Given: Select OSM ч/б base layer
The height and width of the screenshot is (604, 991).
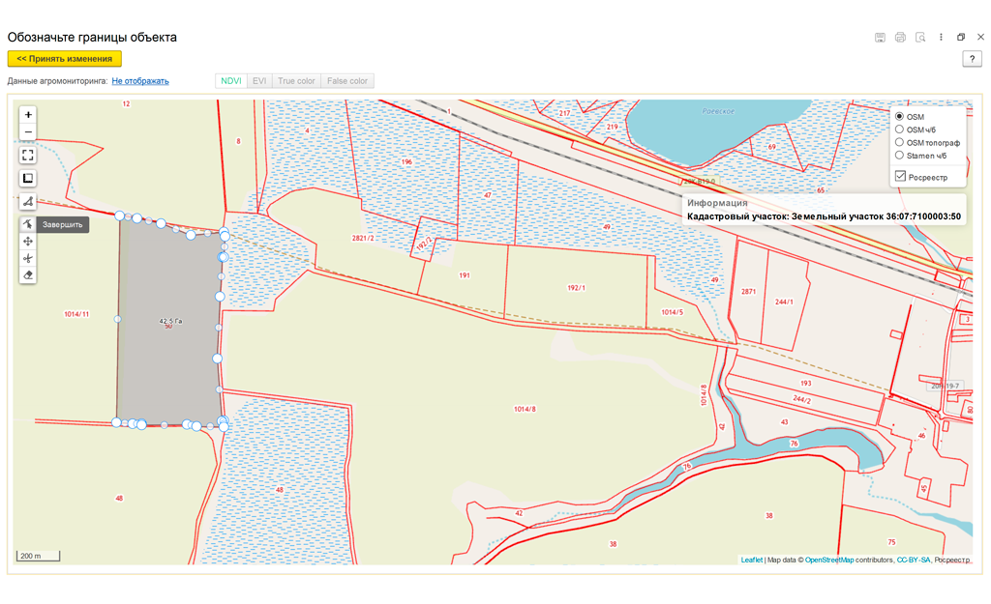Looking at the screenshot, I should point(899,129).
